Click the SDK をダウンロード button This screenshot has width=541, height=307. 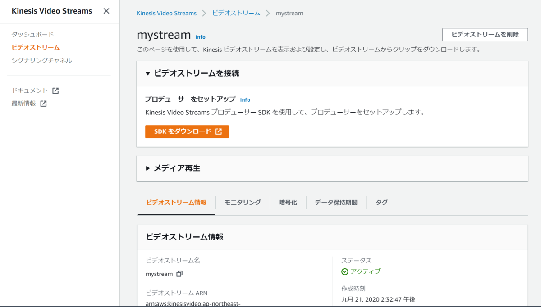(x=187, y=131)
